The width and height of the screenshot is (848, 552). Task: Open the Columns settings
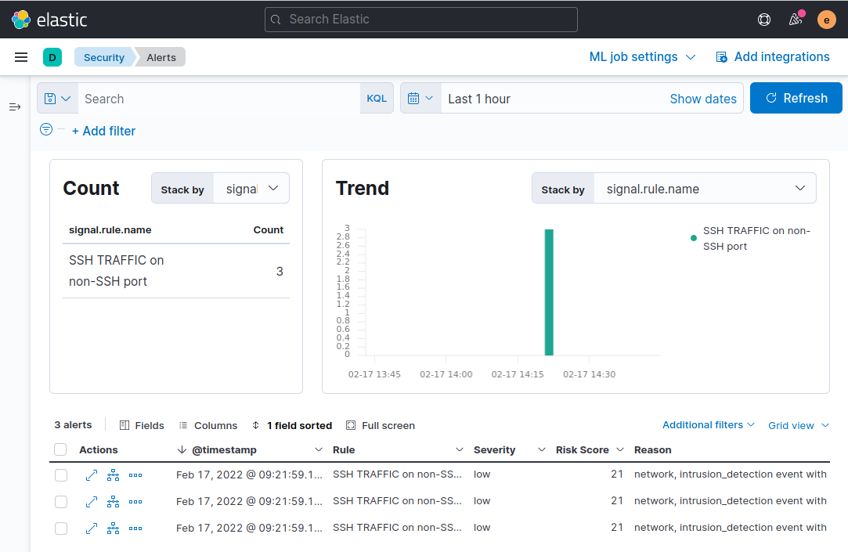pos(207,425)
